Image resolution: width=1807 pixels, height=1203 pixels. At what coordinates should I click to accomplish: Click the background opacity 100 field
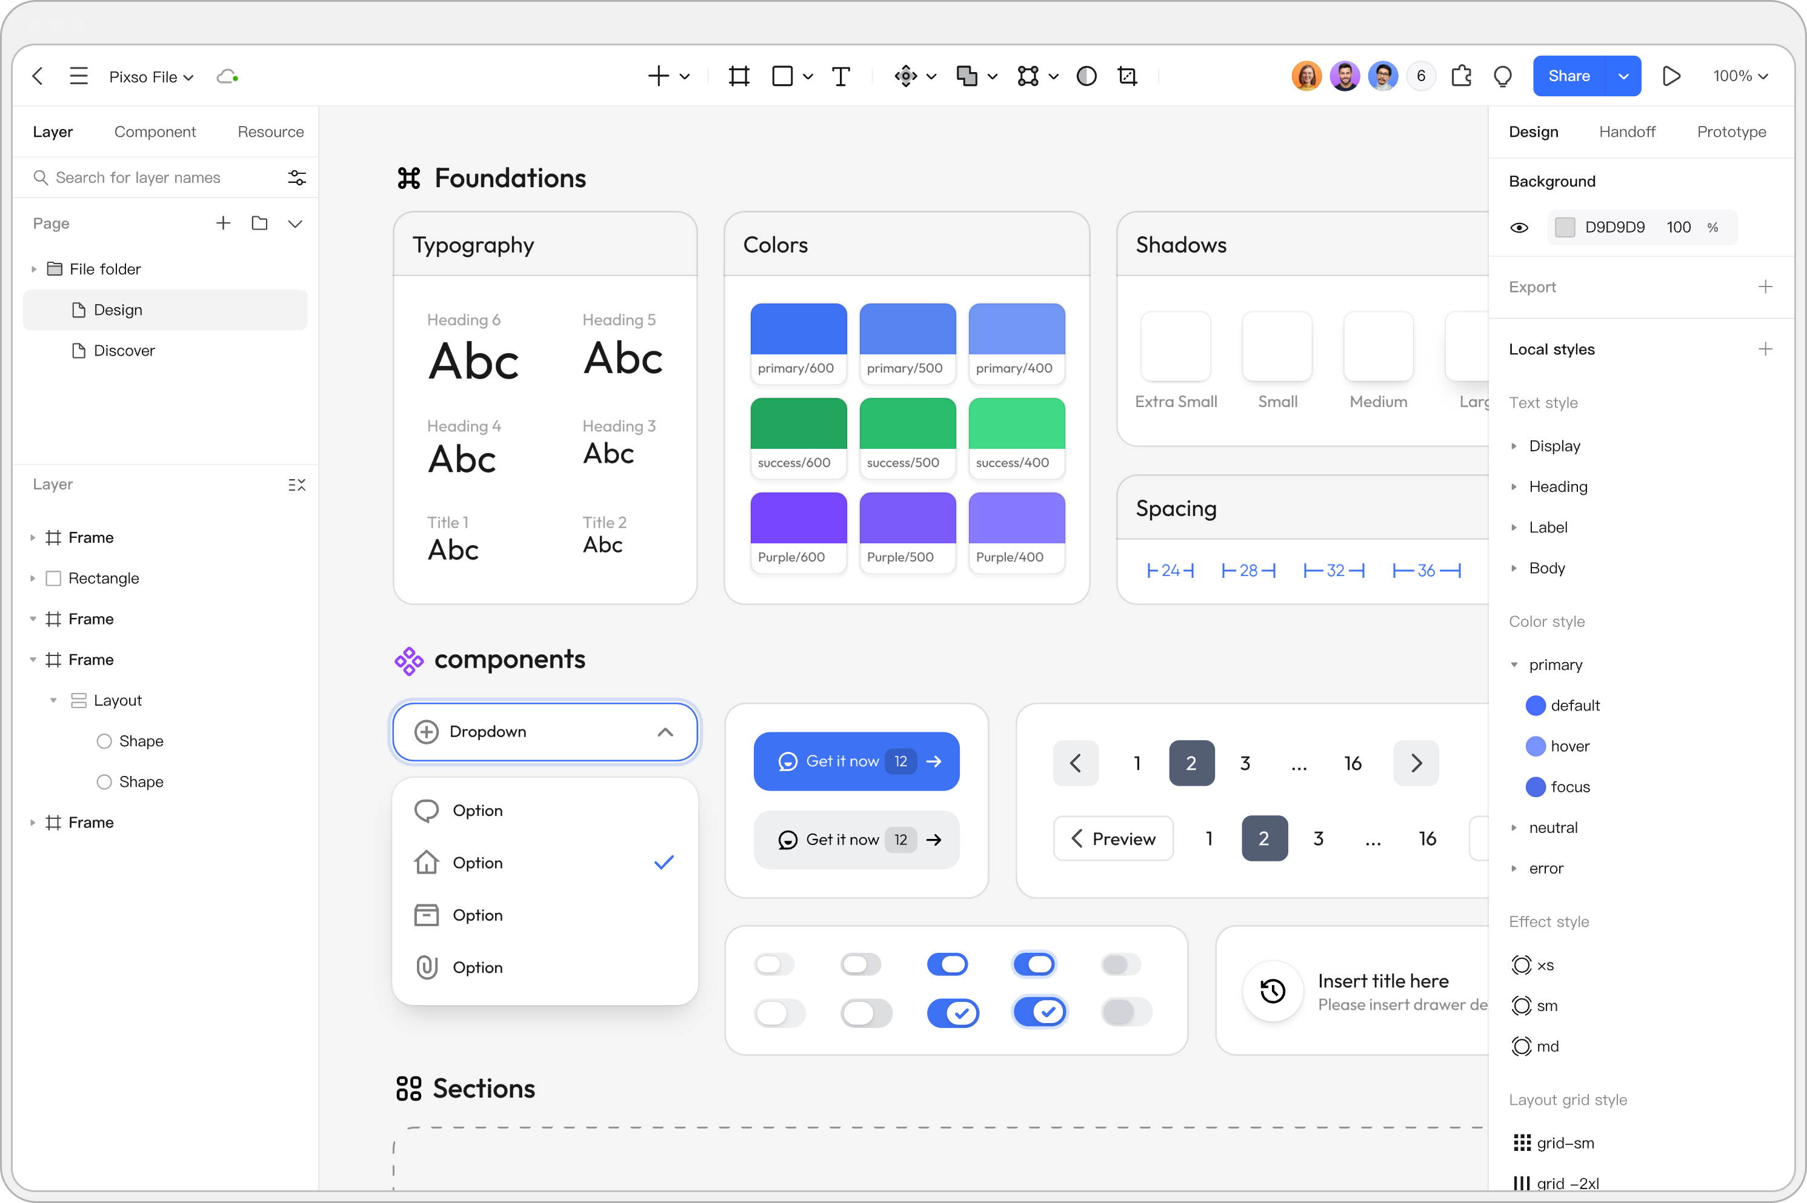1679,227
